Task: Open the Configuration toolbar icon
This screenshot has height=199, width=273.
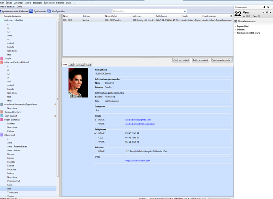Action: (x=50, y=11)
